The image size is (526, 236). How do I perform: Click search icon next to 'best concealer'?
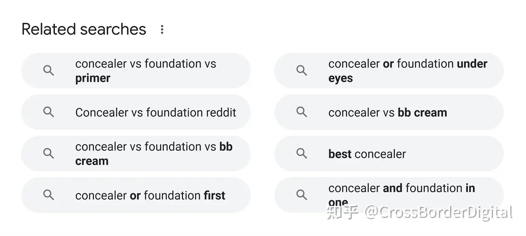(302, 153)
